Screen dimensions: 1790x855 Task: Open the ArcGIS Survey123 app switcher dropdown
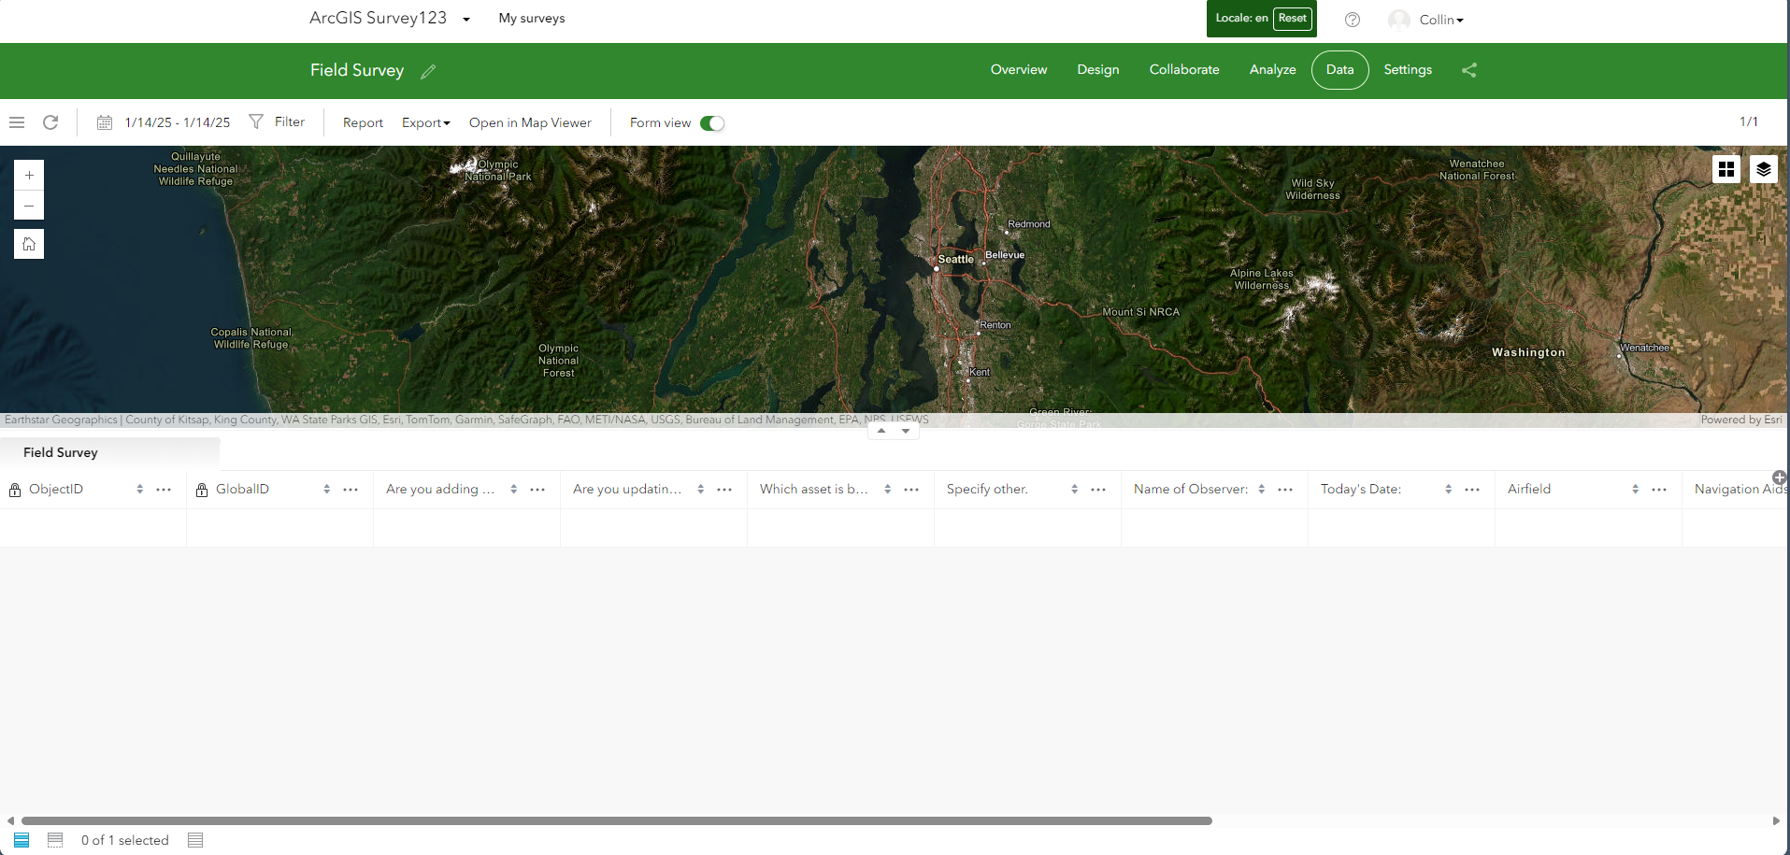click(x=465, y=19)
